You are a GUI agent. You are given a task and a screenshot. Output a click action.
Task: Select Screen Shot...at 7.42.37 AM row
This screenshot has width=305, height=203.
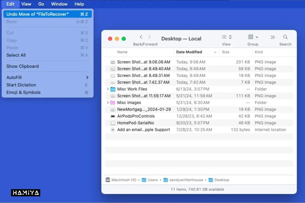tap(199, 82)
